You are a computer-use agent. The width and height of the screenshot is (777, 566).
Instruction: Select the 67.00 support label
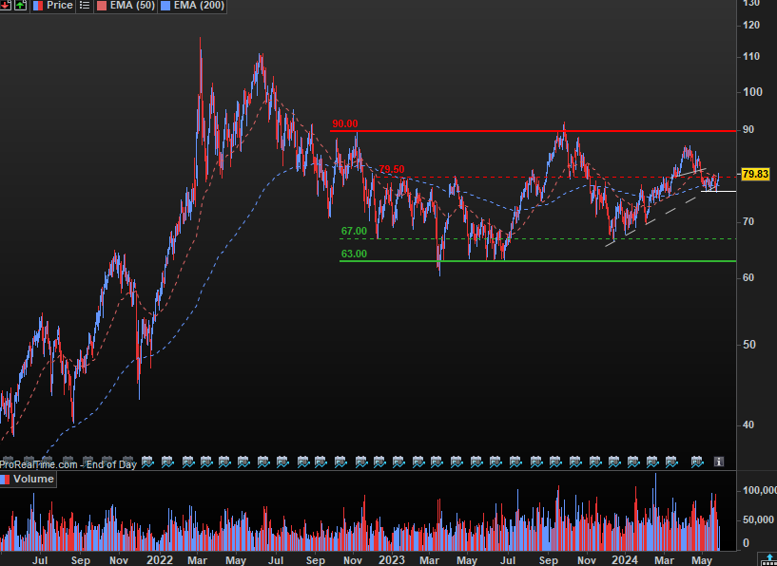pos(355,231)
